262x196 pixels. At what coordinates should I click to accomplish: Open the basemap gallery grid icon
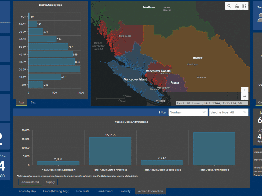[244, 6]
